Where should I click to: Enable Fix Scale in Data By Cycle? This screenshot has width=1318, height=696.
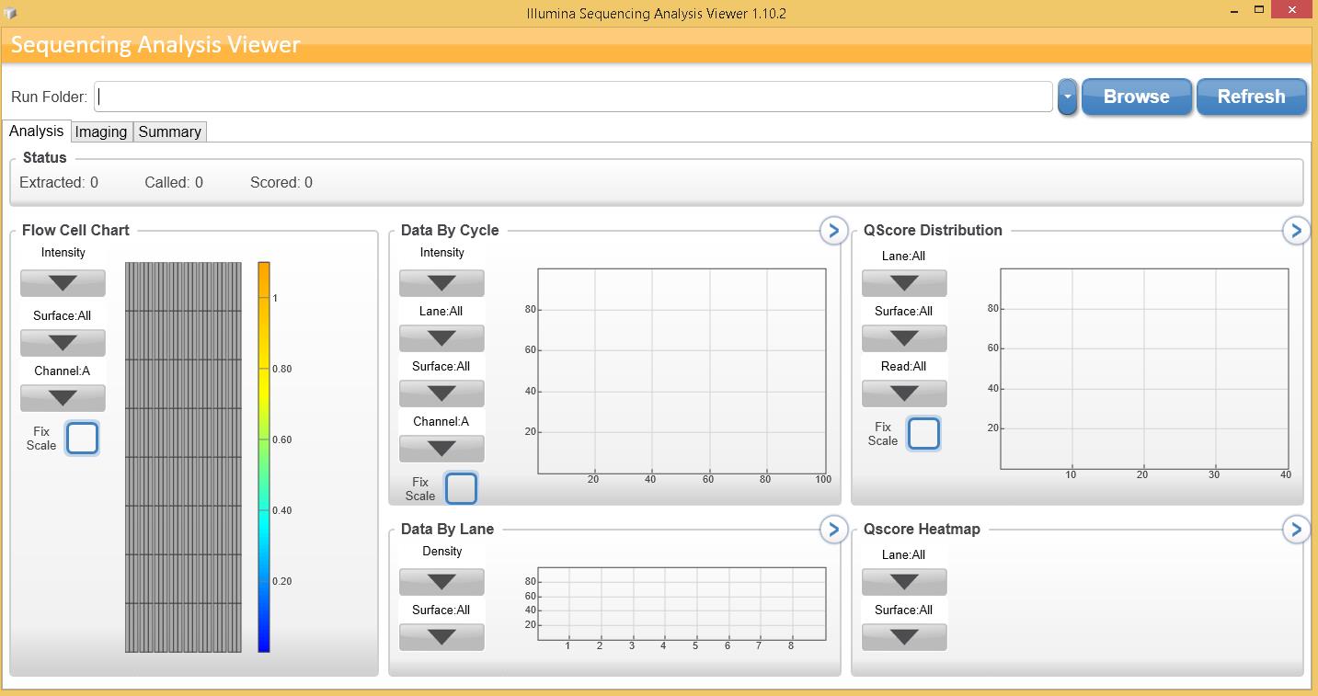[x=461, y=488]
